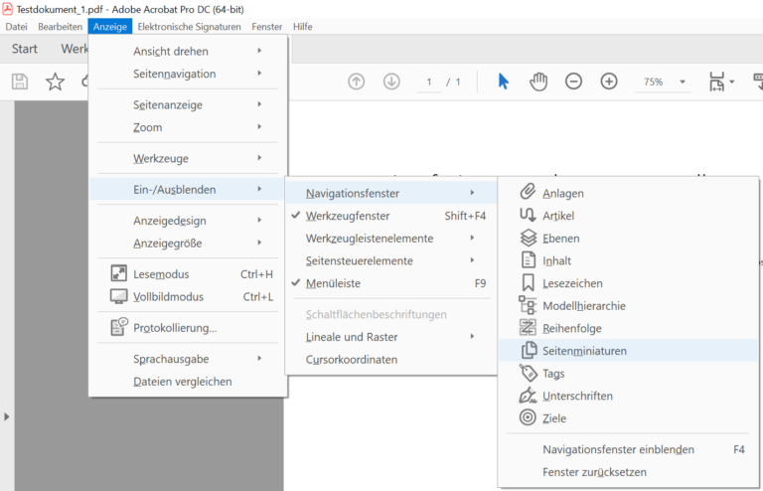Screen dimensions: 763x491
Task: Click the Lesemodus expand icon
Action: point(119,273)
